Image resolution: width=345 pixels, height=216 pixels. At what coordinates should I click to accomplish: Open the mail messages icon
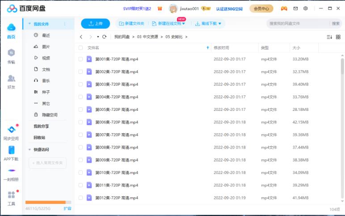coord(295,8)
